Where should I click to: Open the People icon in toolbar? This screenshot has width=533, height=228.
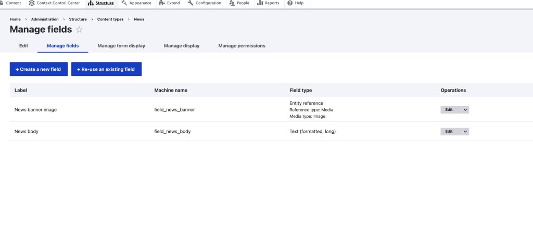(232, 3)
